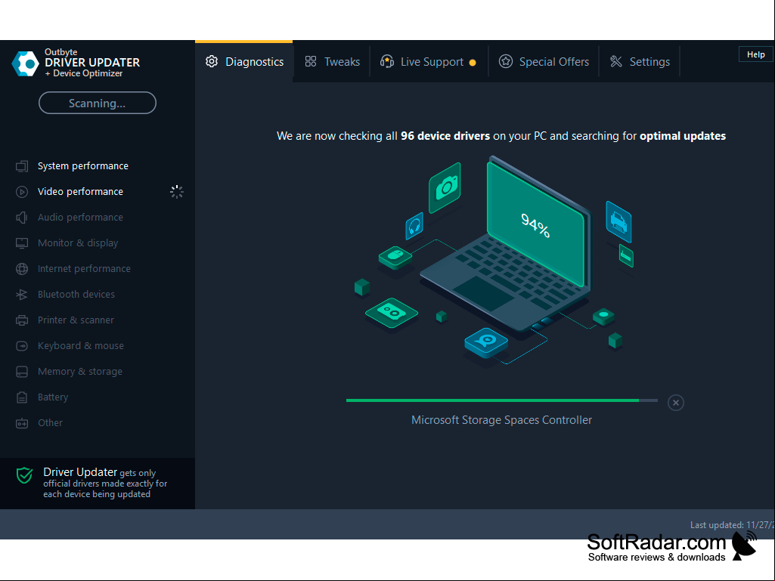The height and width of the screenshot is (581, 775).
Task: Click the 'Last updated' status text
Action: coord(732,525)
